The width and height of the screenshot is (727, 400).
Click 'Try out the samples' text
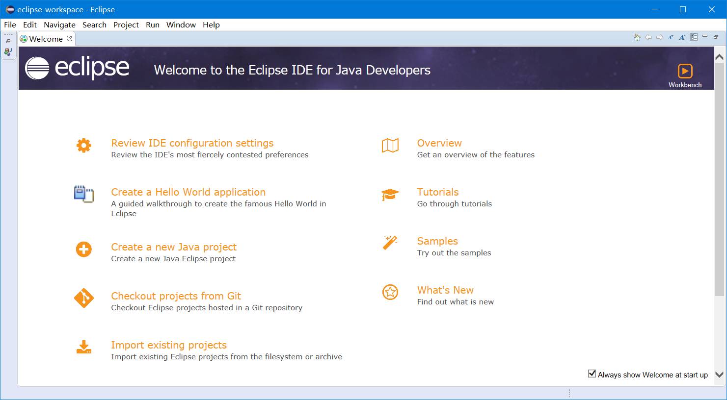pos(454,253)
